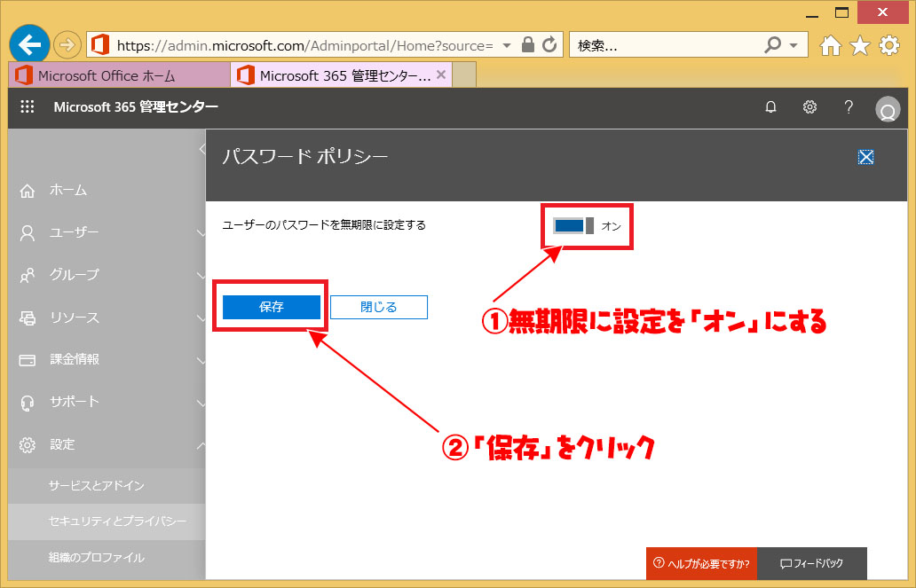The height and width of the screenshot is (588, 916).
Task: Click the 課金情報 card icon in sidebar
Action: click(28, 360)
